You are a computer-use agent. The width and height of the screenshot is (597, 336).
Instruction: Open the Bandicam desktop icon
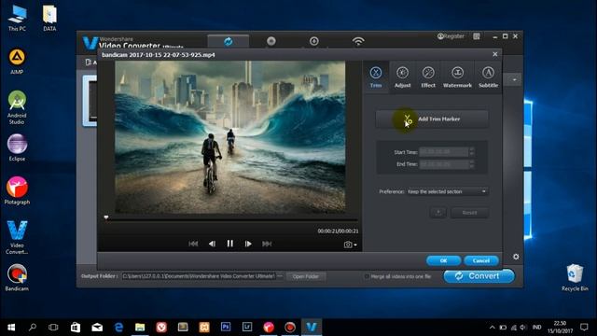(17, 278)
